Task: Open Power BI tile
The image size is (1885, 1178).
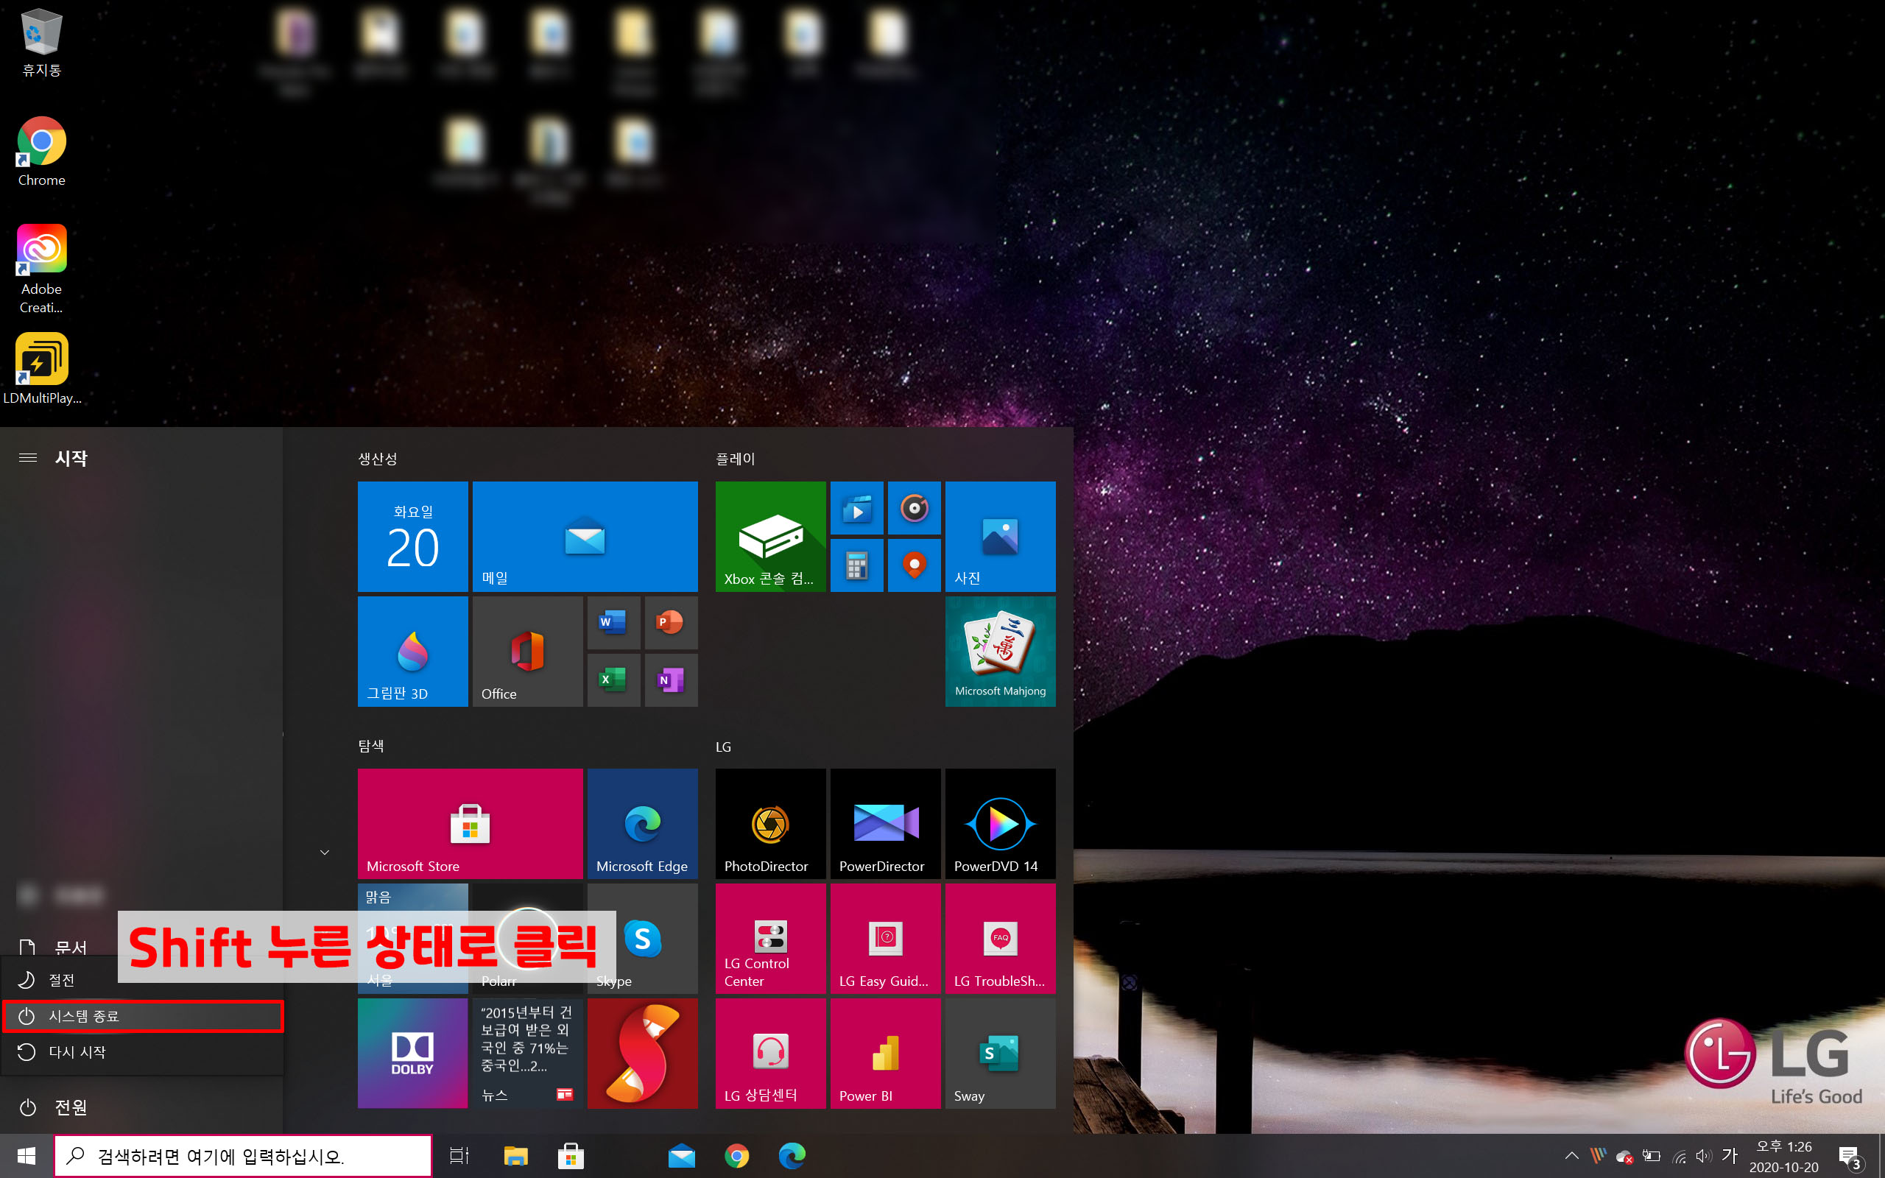Action: point(885,1053)
